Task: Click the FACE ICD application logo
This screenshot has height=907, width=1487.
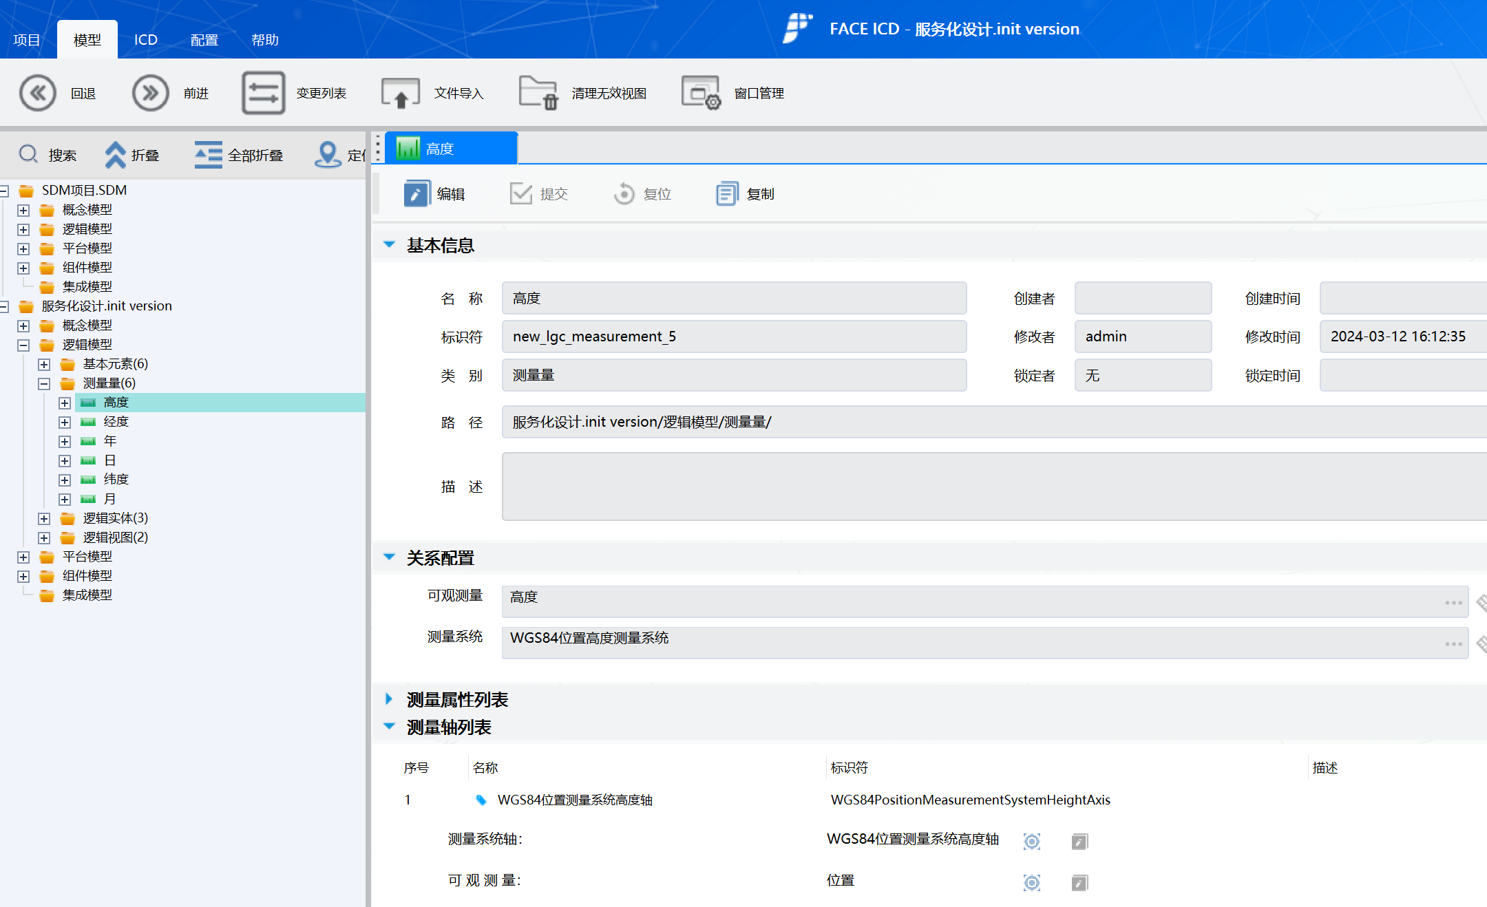Action: point(797,28)
